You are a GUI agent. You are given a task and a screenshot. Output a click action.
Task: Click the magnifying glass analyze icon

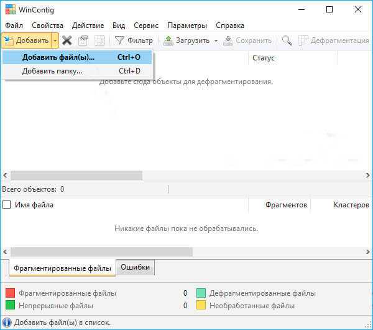(x=287, y=40)
